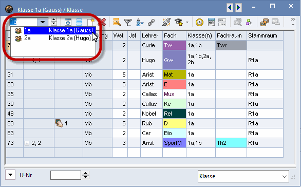
Task: Click the U-Nr spinner arrows
Action: (x=86, y=175)
